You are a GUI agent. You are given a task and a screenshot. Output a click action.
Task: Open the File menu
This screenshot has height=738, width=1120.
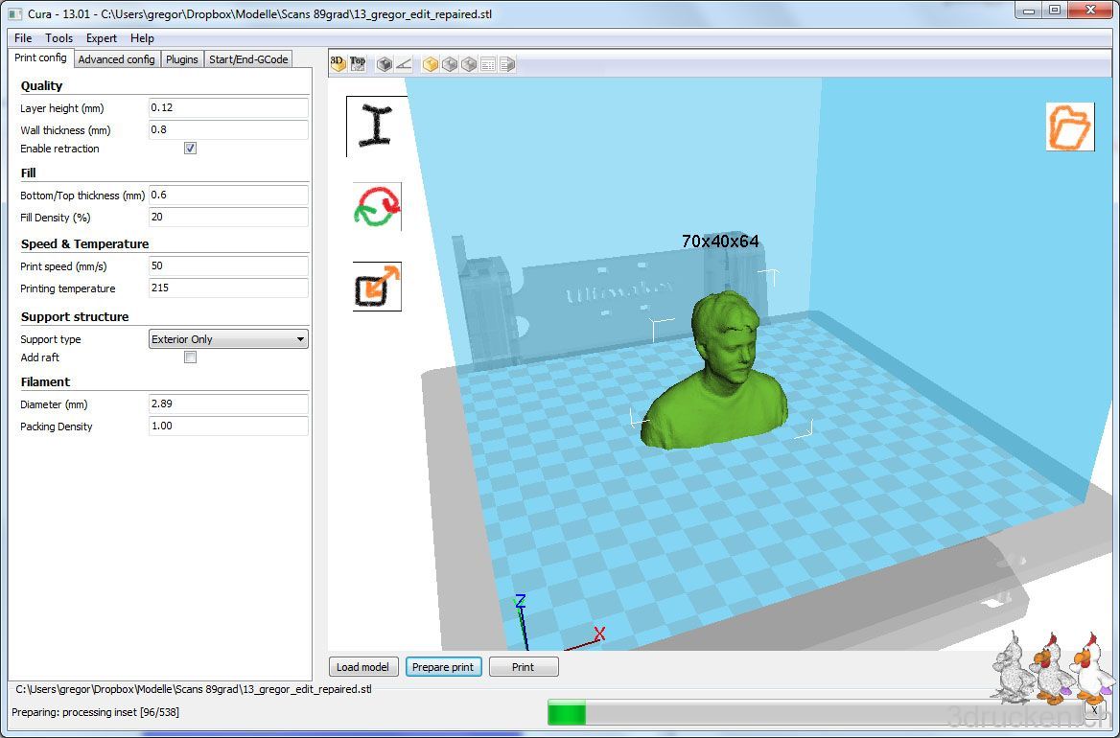(23, 37)
